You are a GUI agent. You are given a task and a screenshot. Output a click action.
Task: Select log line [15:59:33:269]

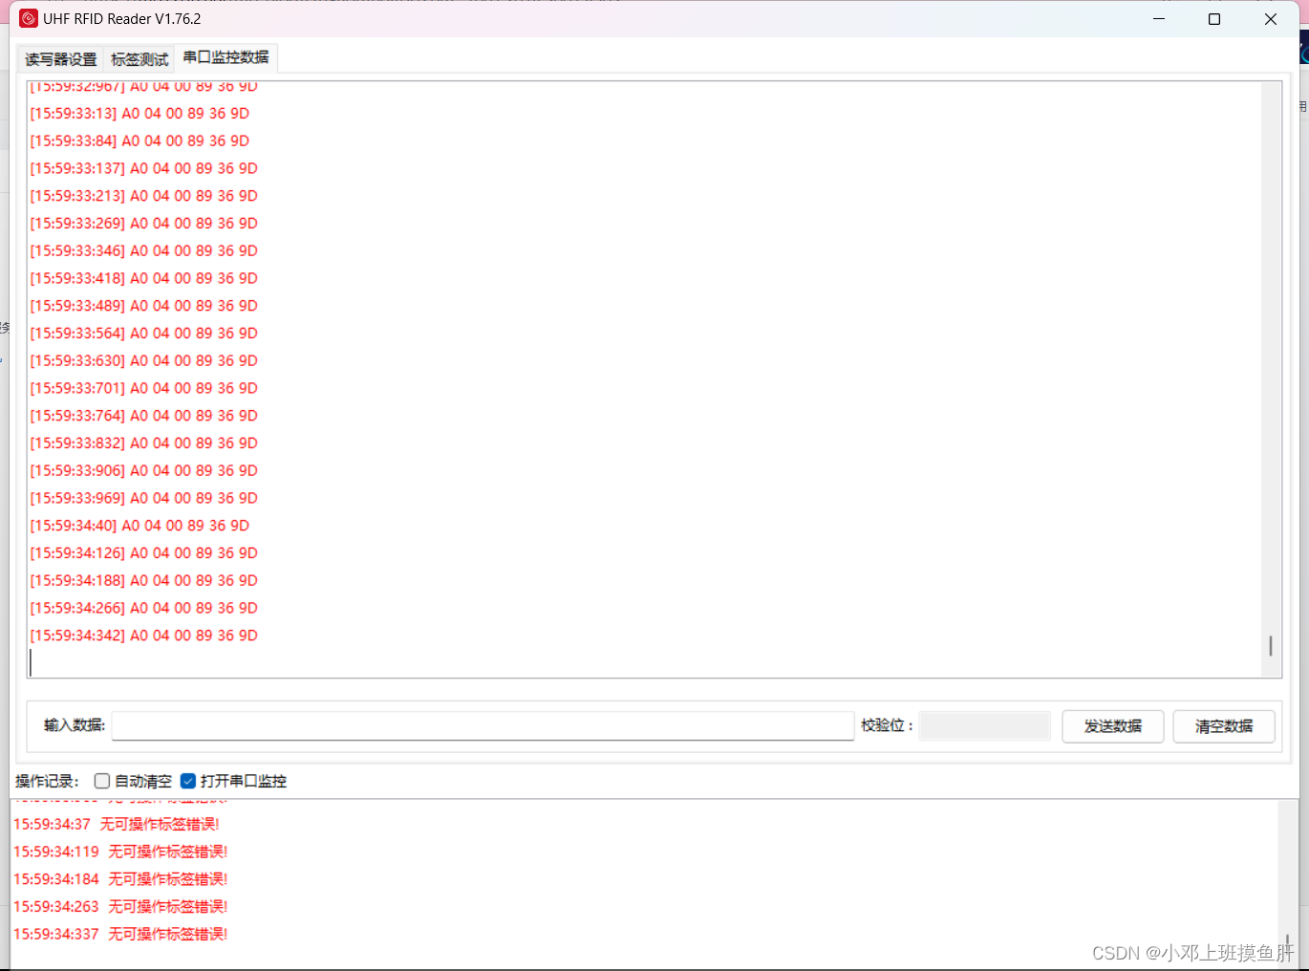[143, 224]
